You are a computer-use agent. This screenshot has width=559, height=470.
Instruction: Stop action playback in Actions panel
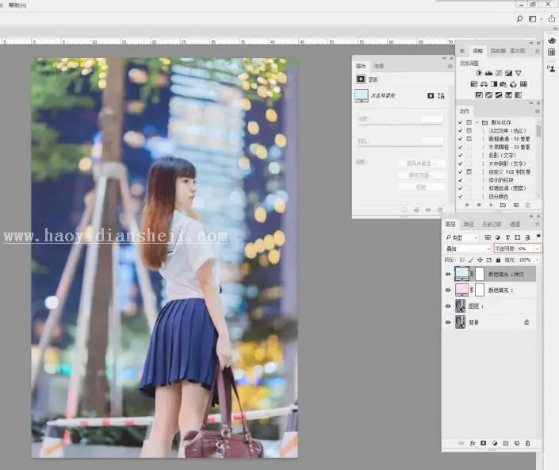click(x=467, y=205)
